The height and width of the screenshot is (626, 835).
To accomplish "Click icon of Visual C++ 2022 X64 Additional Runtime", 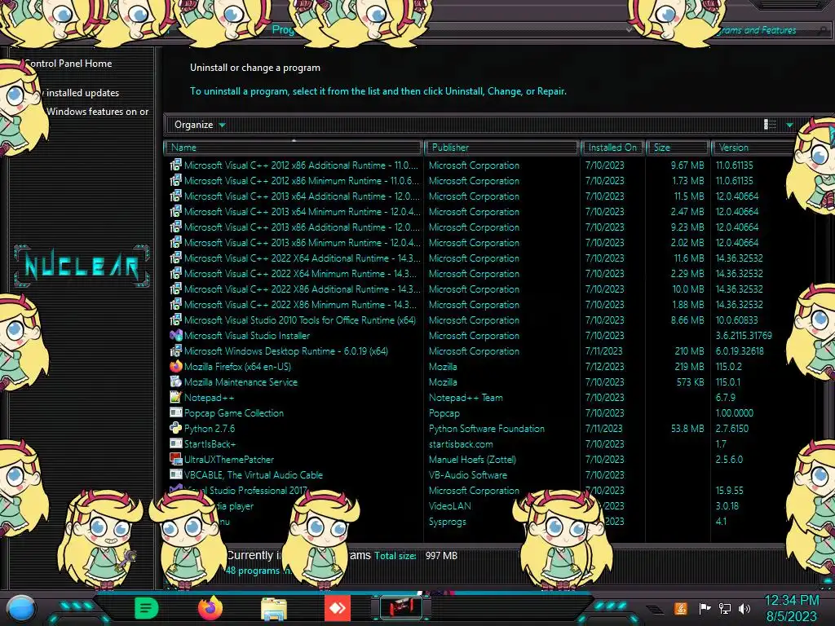I will point(176,258).
